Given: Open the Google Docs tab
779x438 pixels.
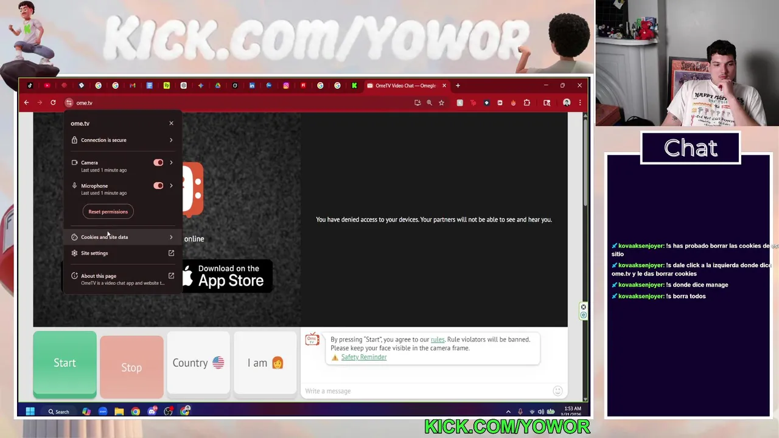Looking at the screenshot, I should 149,86.
